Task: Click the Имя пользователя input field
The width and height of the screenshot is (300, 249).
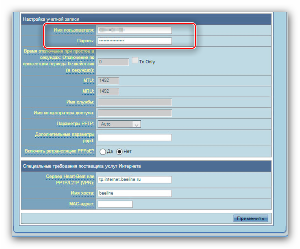Action: pos(135,30)
